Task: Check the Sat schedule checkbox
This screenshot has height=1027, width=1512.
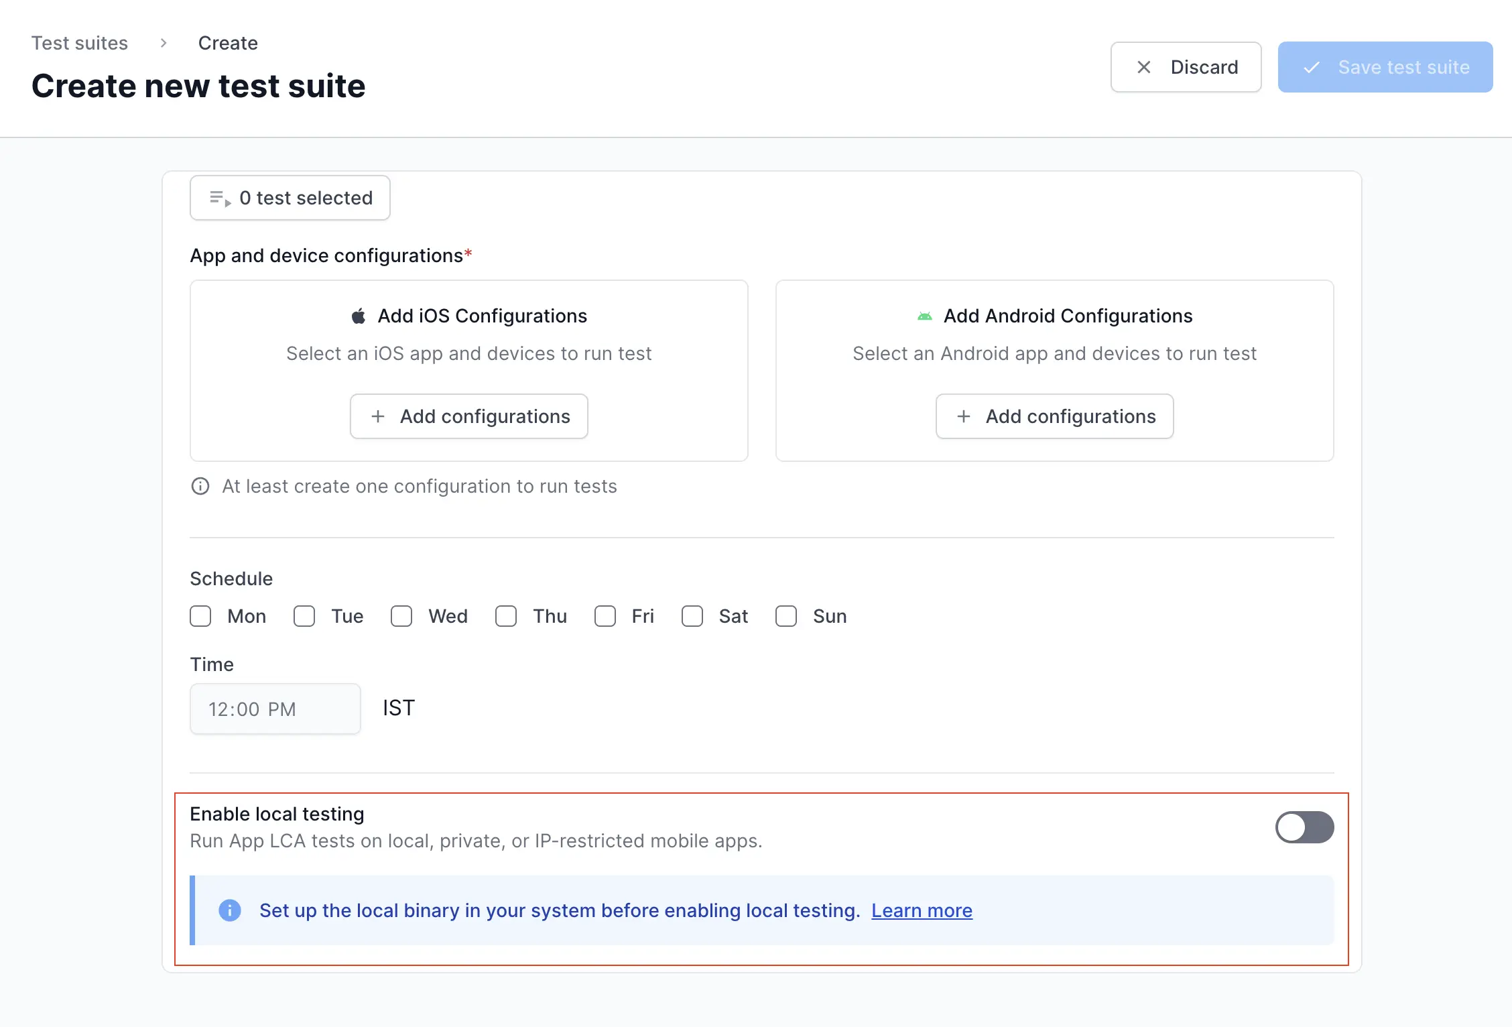Action: pyautogui.click(x=692, y=616)
